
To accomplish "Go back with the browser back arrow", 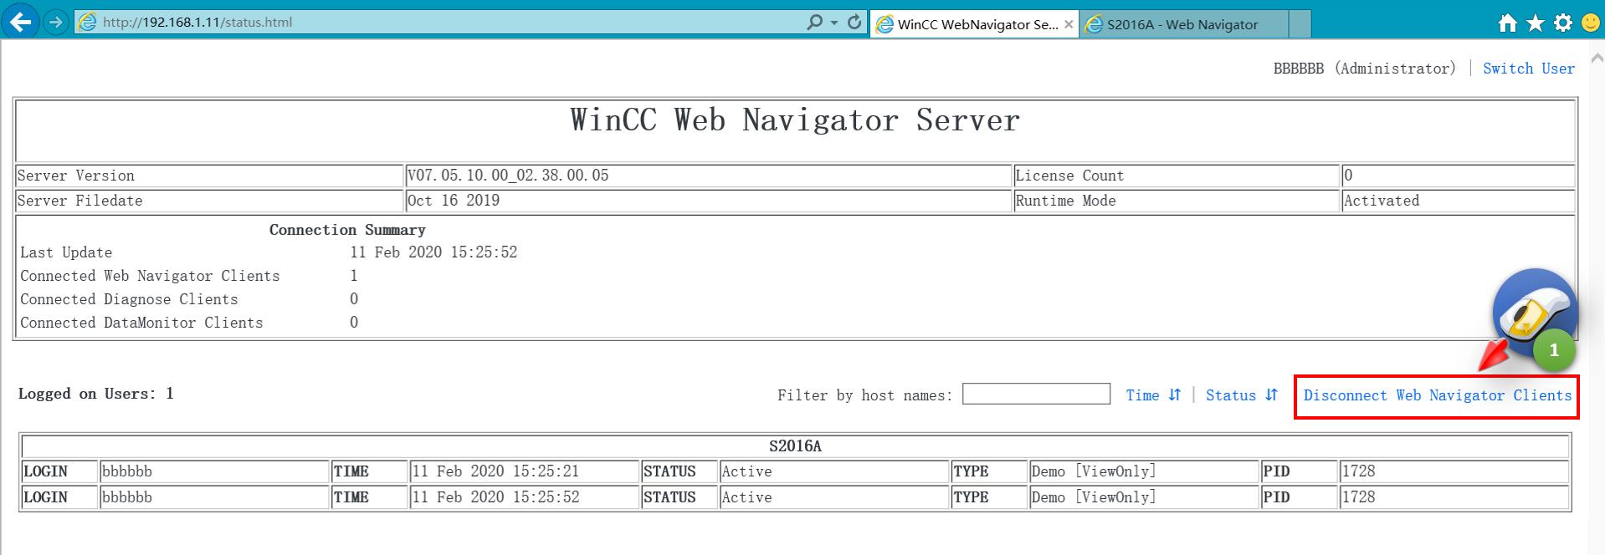I will pos(21,22).
